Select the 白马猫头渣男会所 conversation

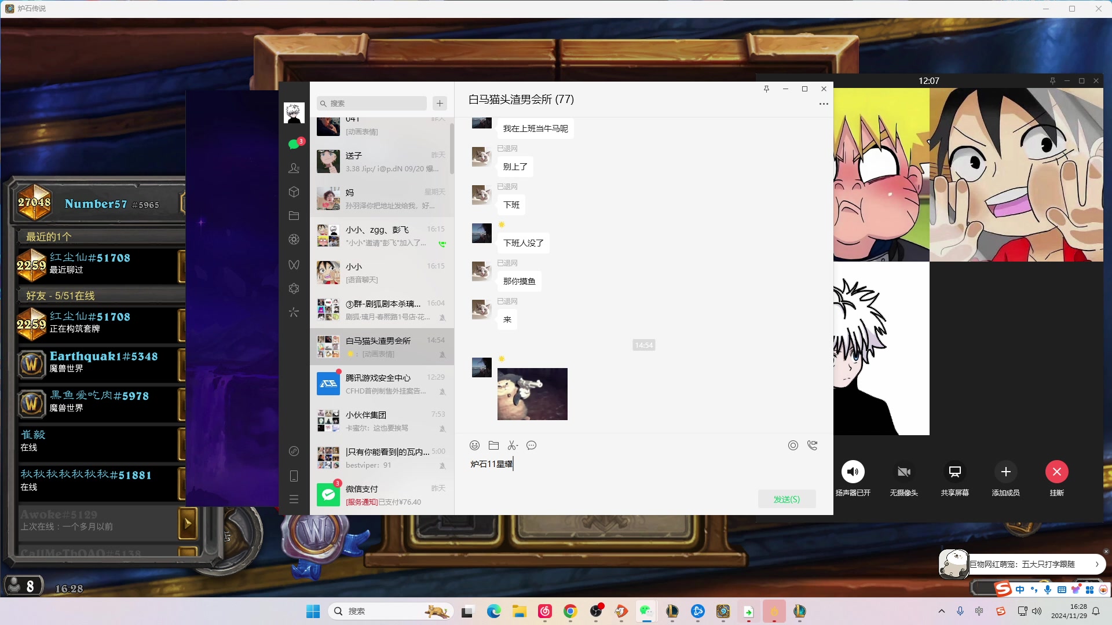pos(382,347)
